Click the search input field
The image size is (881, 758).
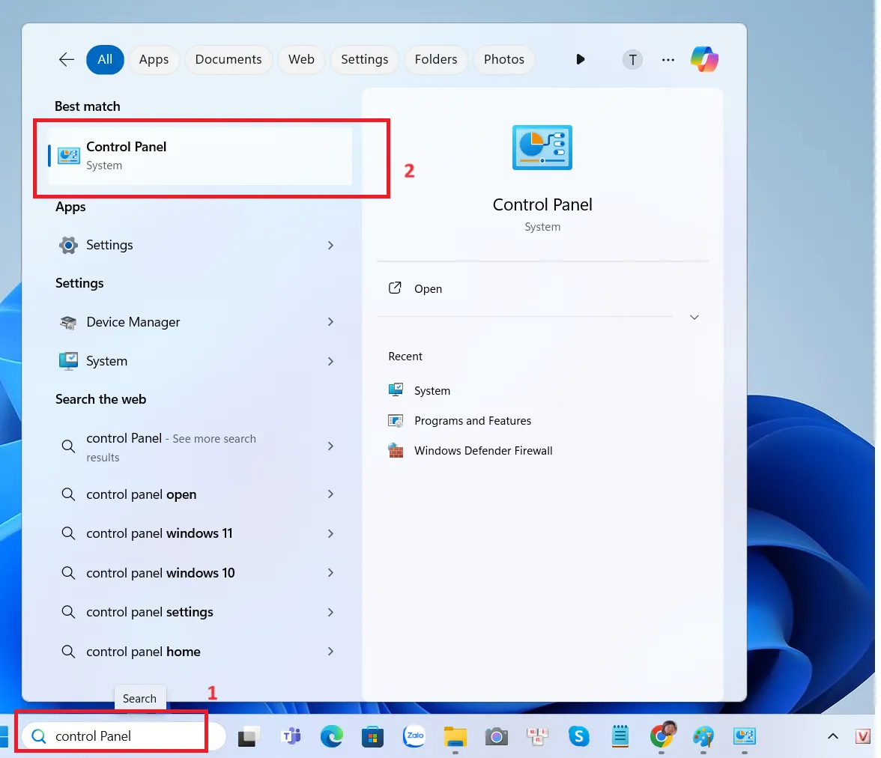[112, 736]
